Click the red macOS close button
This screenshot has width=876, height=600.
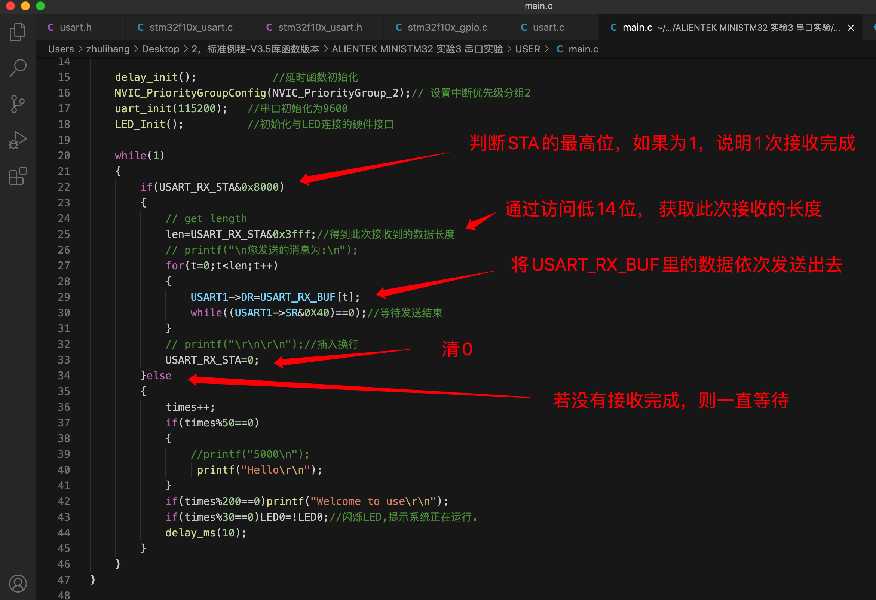[10, 6]
